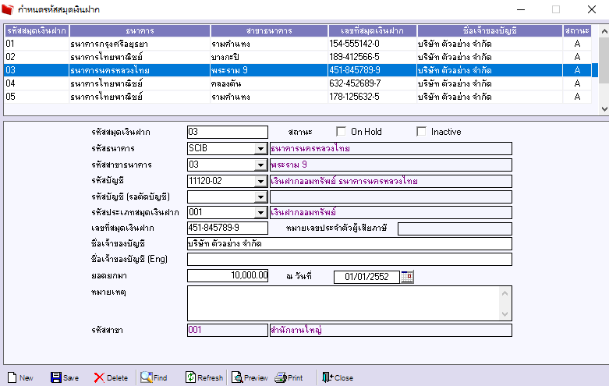
Task: Expand the bank branch code dropdown showing 03
Action: 260,165
